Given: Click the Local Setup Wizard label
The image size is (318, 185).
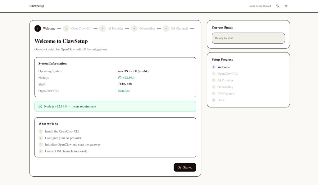Looking at the screenshot, I should click(x=260, y=6).
